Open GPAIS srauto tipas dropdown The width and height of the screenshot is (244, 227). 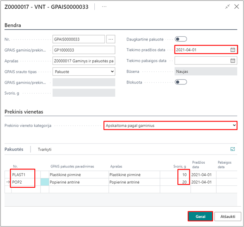point(84,72)
